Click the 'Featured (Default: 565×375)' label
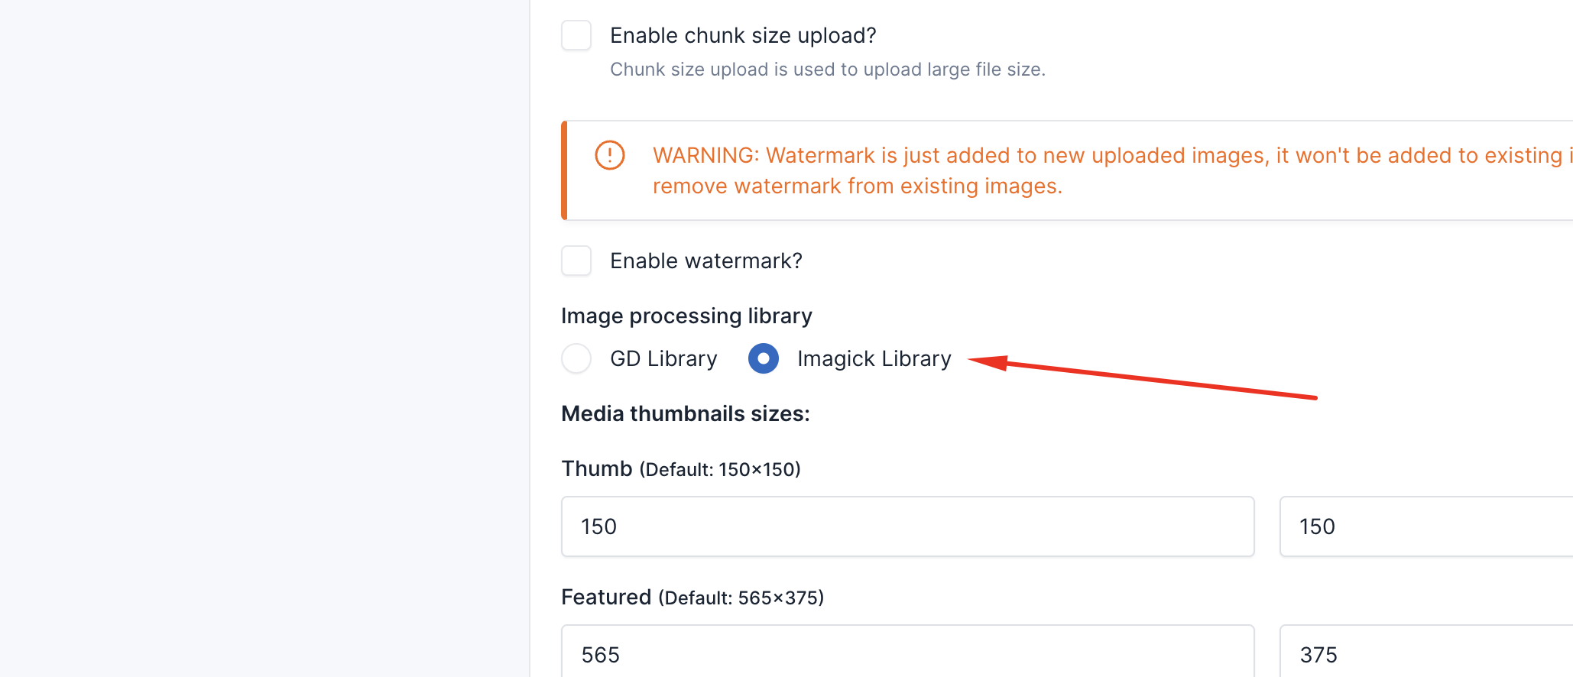The image size is (1573, 677). coord(692,598)
